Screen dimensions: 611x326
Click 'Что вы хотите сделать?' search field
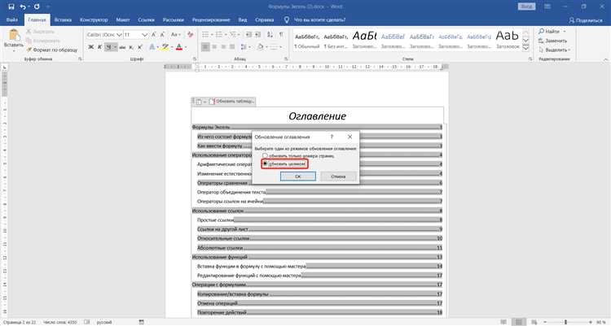tap(319, 20)
